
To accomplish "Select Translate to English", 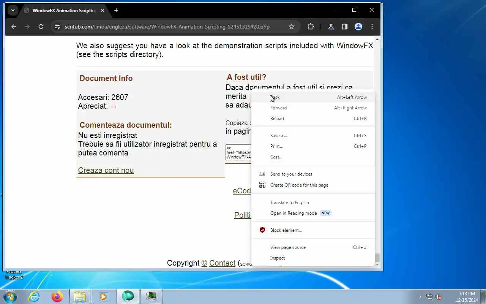I will pyautogui.click(x=313, y=203).
